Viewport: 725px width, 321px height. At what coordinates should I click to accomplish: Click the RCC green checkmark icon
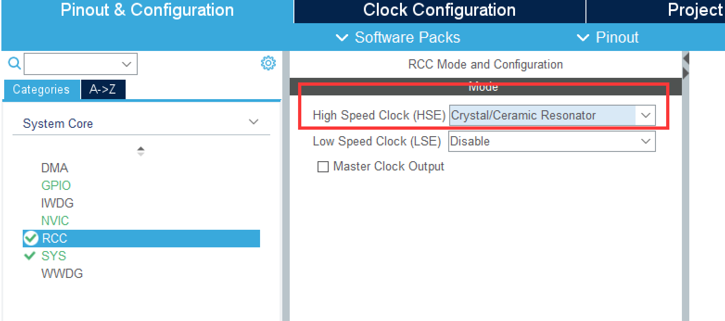click(31, 239)
